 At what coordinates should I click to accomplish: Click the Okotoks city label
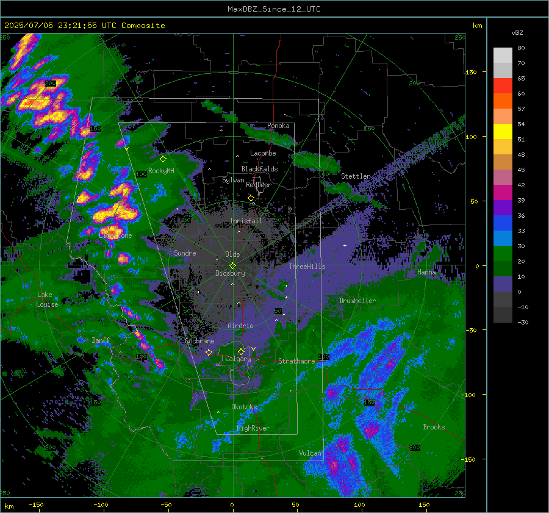click(x=244, y=407)
